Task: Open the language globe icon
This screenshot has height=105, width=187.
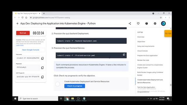Action: point(155,24)
